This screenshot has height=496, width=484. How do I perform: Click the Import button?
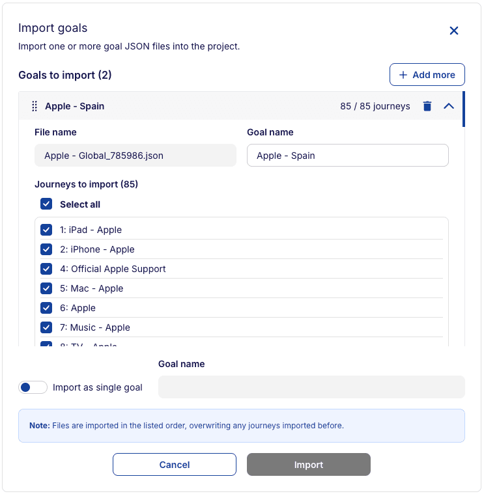pyautogui.click(x=309, y=464)
